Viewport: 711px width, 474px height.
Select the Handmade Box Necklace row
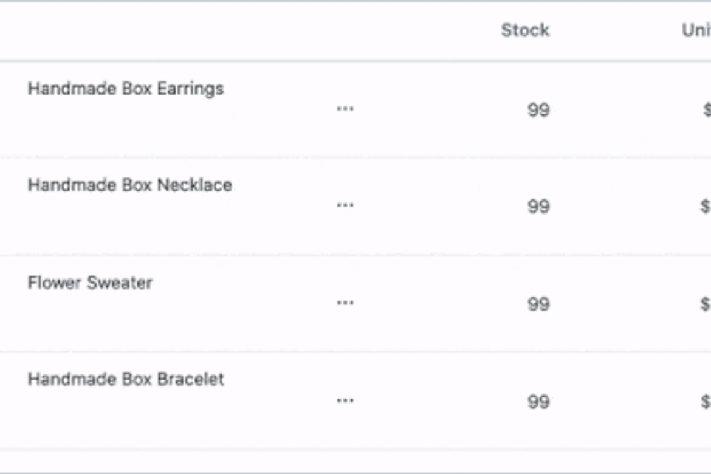[131, 185]
